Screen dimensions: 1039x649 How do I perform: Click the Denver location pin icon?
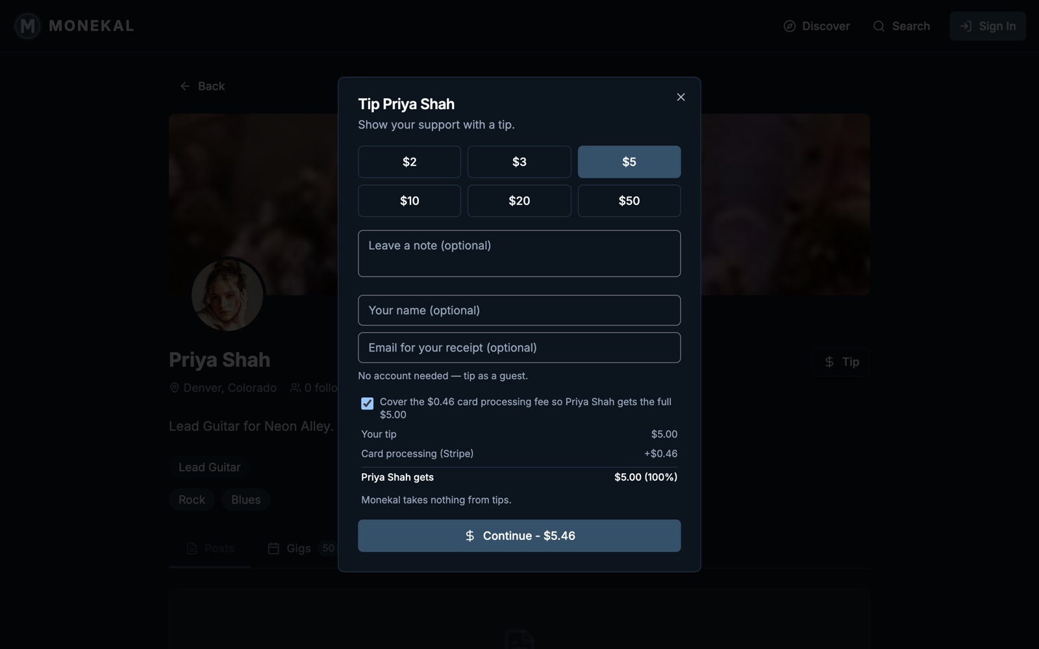tap(174, 387)
